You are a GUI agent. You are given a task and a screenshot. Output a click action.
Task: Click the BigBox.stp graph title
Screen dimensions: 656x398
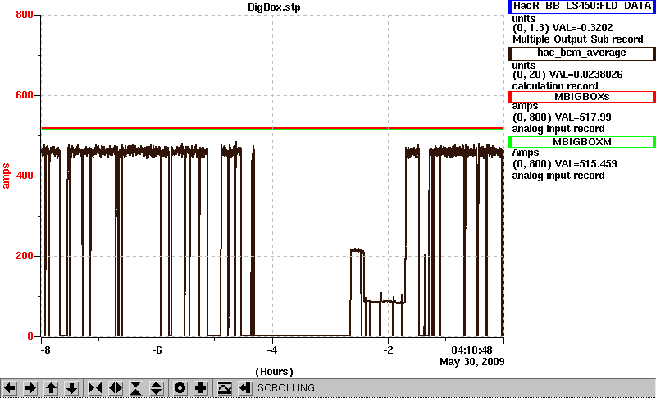point(274,7)
